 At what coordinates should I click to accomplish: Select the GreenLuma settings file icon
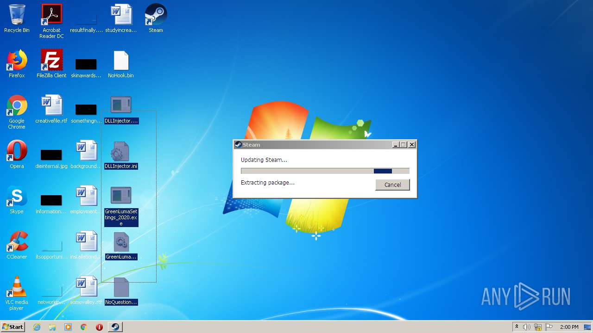click(x=121, y=246)
